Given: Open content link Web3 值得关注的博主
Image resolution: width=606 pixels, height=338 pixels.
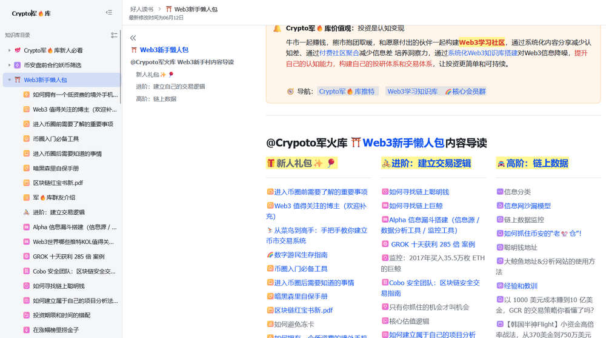Looking at the screenshot, I should click(316, 211).
